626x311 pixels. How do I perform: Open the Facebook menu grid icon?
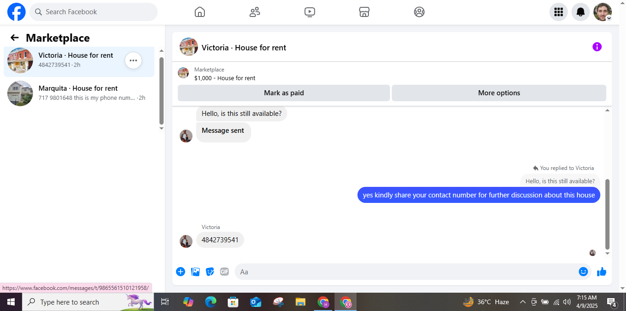click(x=559, y=12)
